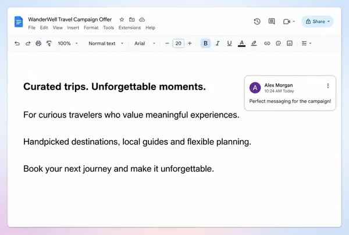Screen dimensions: 349x235
Task: Expand the video meeting options arrow
Action: pos(294,22)
